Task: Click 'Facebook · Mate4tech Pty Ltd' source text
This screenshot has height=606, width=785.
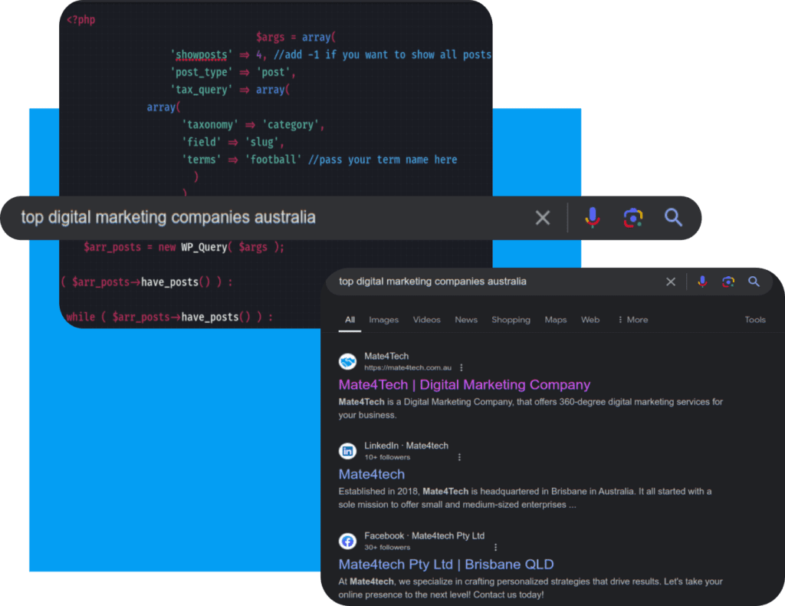Action: [x=424, y=536]
